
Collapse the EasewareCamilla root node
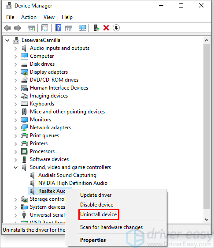coord(7,41)
